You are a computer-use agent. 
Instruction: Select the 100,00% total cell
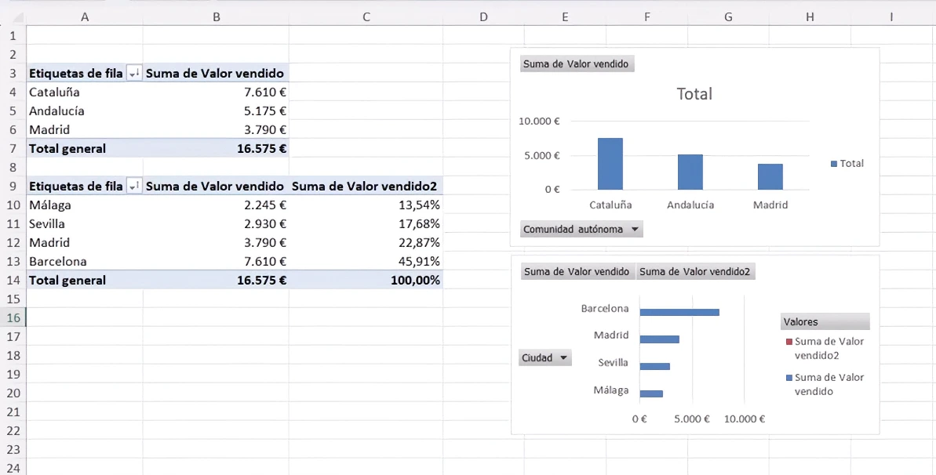(366, 280)
